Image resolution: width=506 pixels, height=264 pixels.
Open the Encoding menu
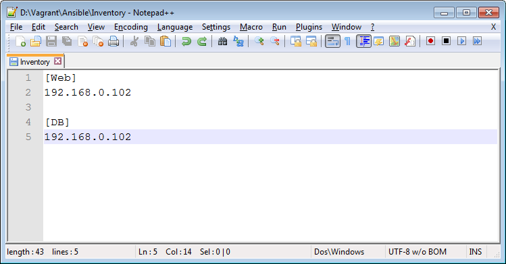click(x=130, y=27)
